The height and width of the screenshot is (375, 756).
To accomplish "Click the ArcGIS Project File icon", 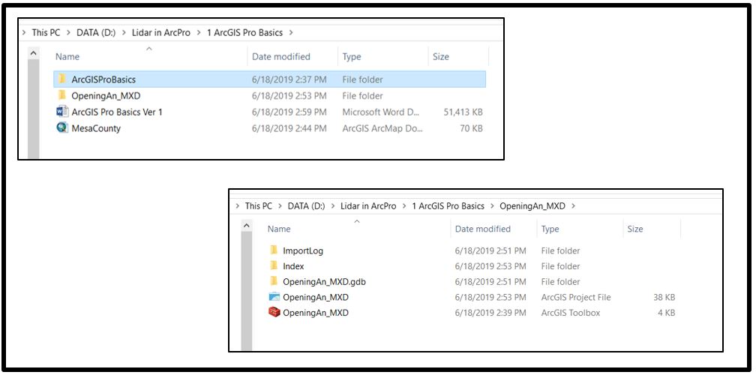I will pos(274,297).
